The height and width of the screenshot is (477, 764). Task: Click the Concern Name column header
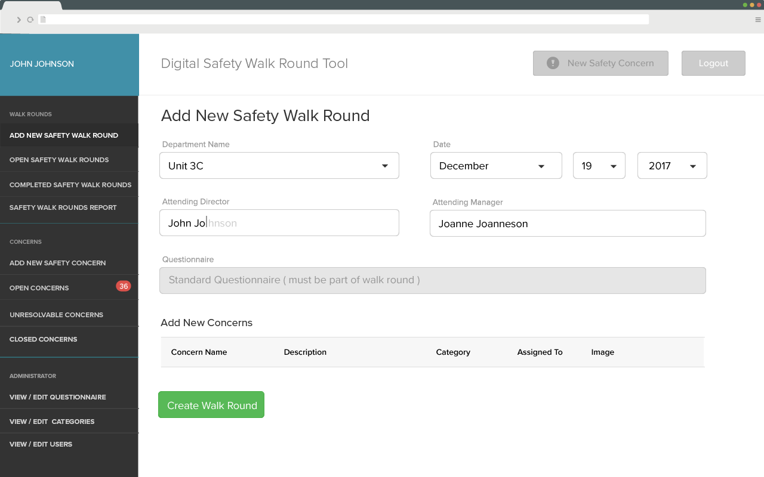click(199, 352)
